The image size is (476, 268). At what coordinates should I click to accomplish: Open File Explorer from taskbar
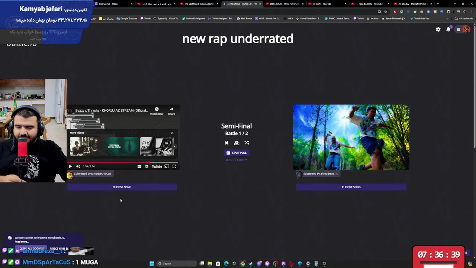pyautogui.click(x=210, y=264)
